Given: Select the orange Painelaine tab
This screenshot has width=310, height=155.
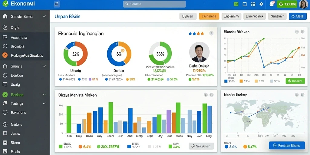Looking at the screenshot, I should click(209, 16).
